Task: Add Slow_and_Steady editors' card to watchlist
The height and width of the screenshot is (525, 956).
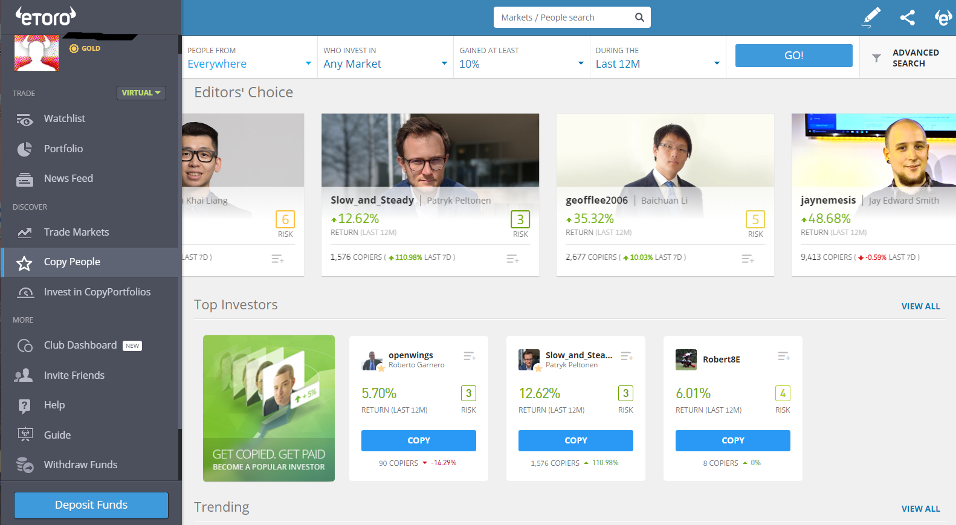Action: tap(512, 259)
